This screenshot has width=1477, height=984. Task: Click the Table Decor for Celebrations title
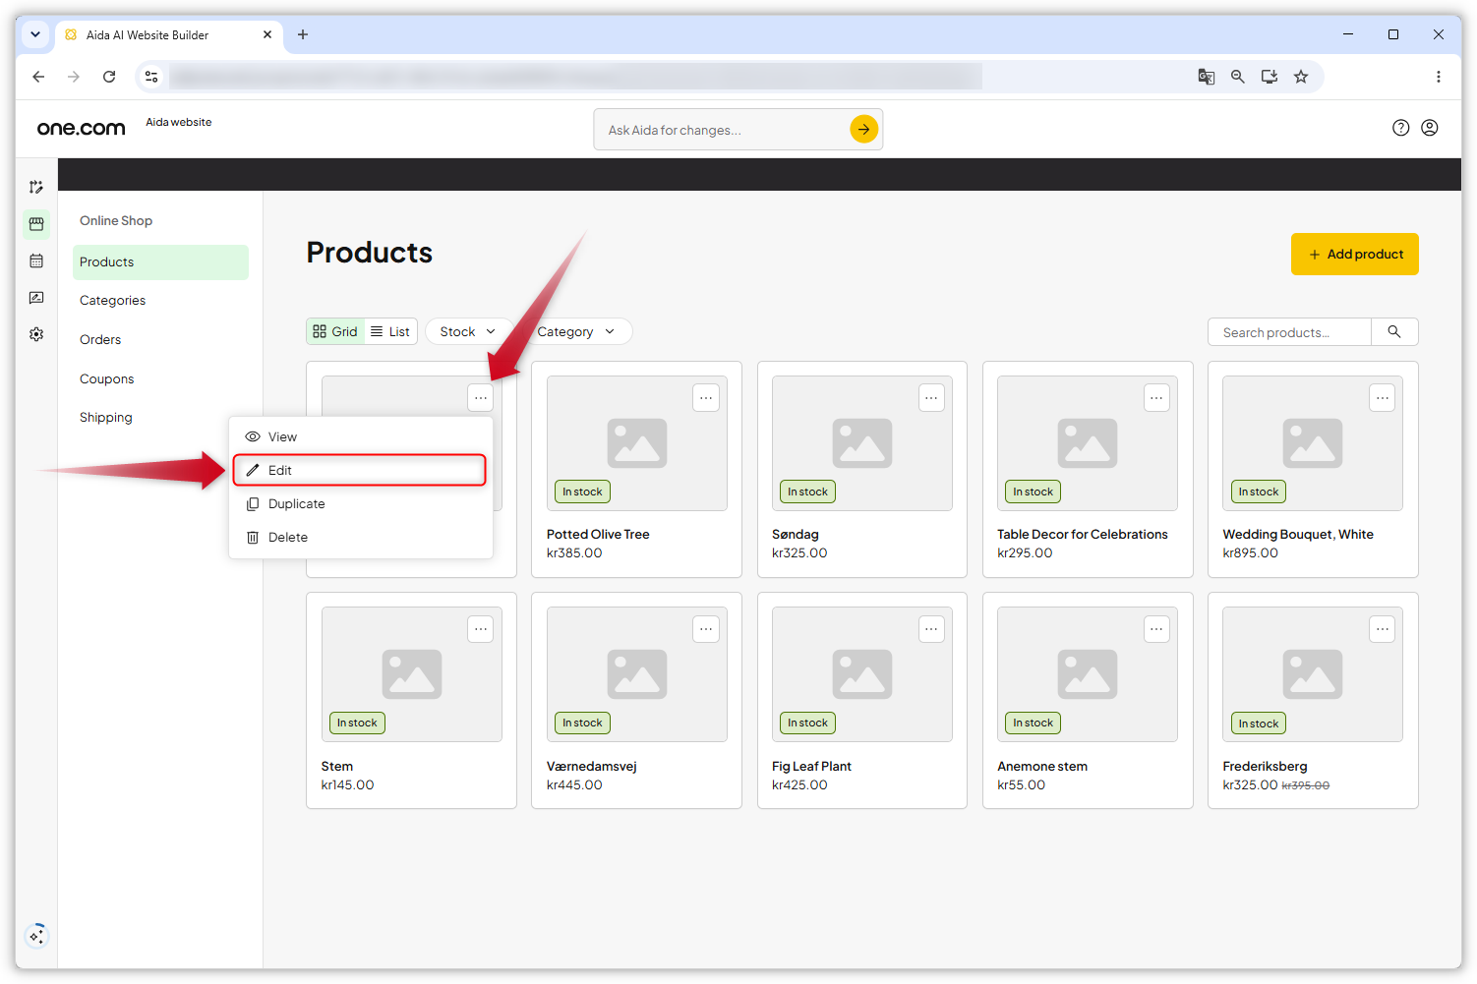coord(1082,534)
